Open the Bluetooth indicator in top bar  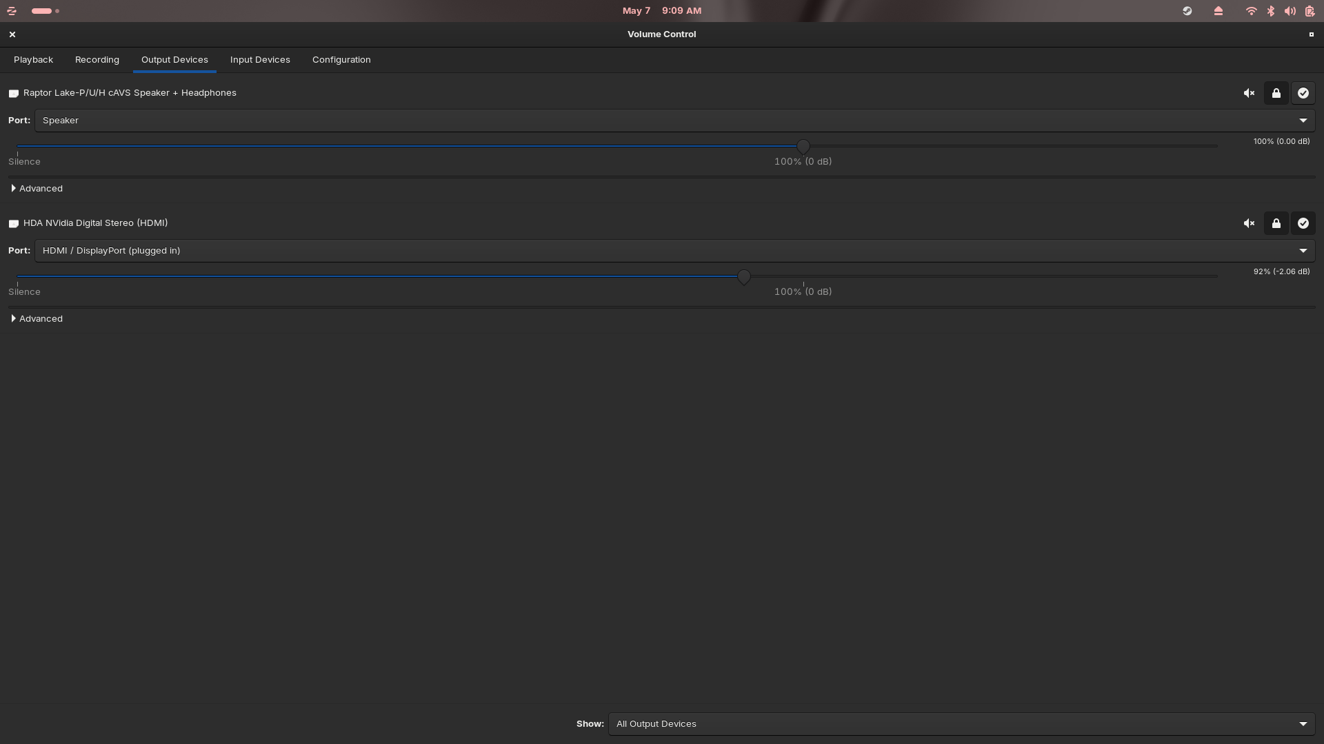tap(1270, 11)
